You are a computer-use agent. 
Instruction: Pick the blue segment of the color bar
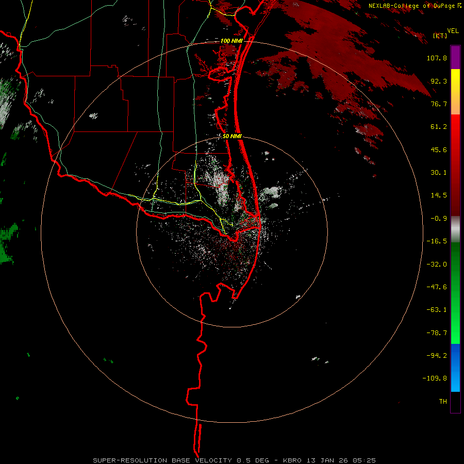455,368
